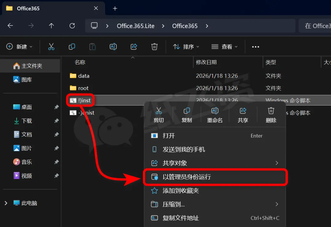331x227 pixels.
Task: Sort by the 名称 column header
Action: tap(80, 62)
